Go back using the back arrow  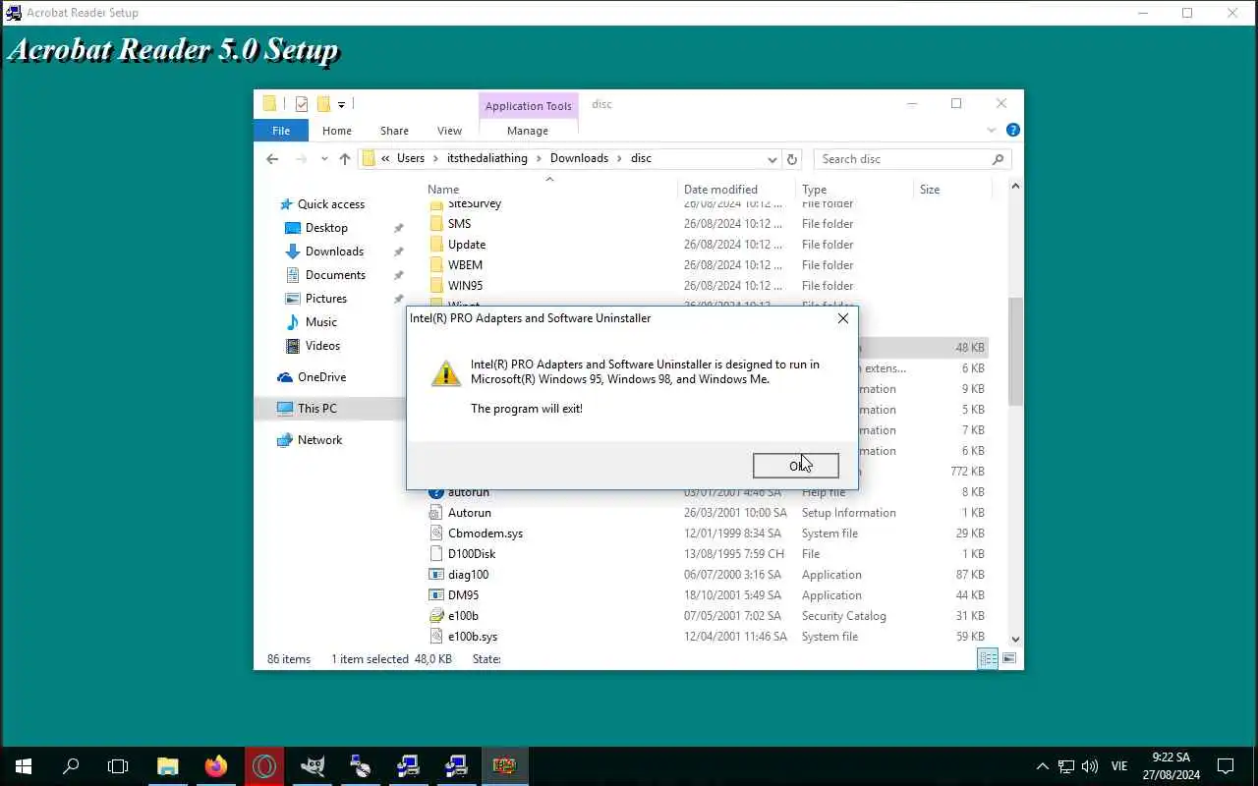pos(272,158)
